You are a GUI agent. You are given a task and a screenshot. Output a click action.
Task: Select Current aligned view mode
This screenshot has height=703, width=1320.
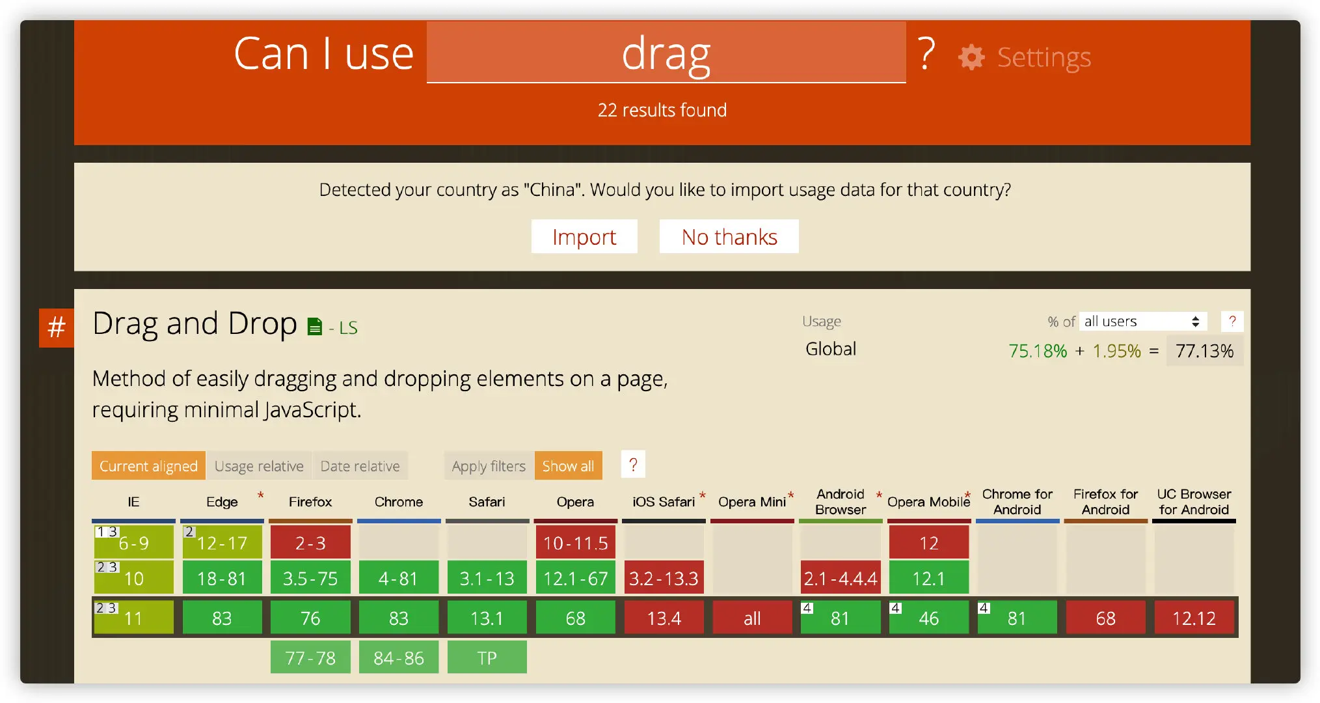(148, 466)
